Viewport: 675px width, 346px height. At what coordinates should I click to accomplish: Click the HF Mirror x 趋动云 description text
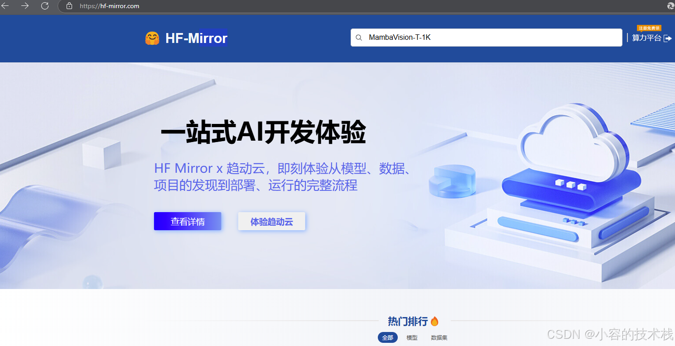[x=283, y=176]
